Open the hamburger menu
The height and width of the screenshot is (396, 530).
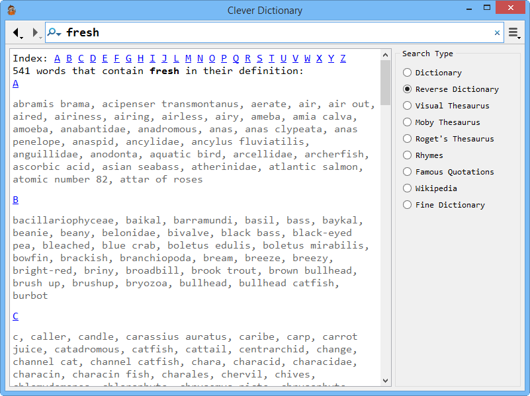coord(514,32)
